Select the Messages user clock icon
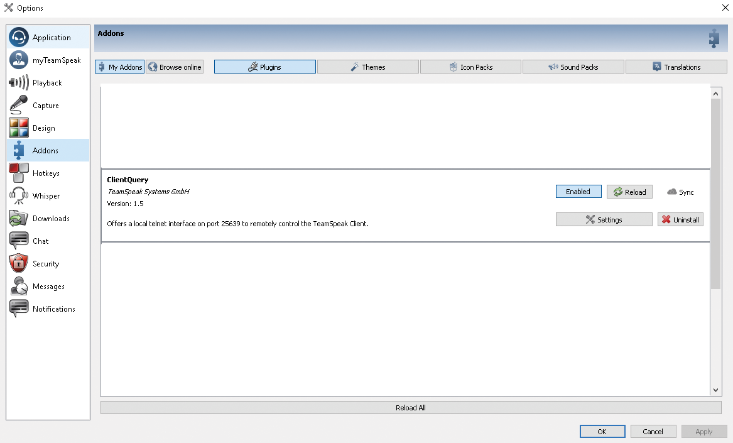The width and height of the screenshot is (733, 443). coord(19,287)
